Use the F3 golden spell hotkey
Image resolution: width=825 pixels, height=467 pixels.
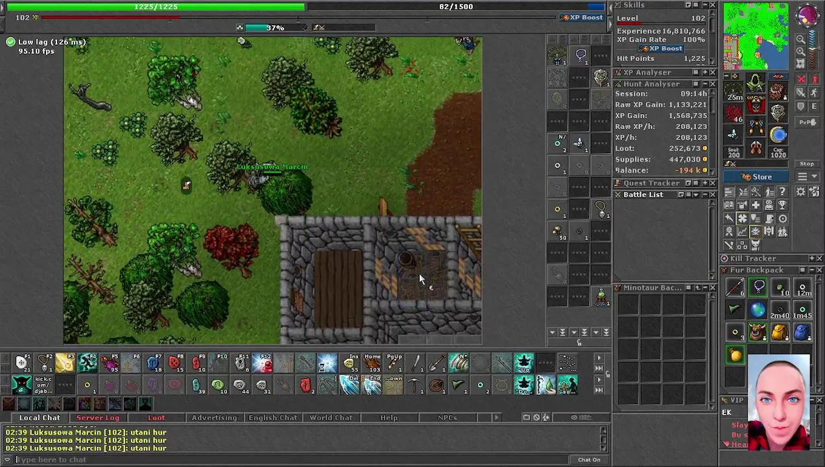(x=65, y=363)
